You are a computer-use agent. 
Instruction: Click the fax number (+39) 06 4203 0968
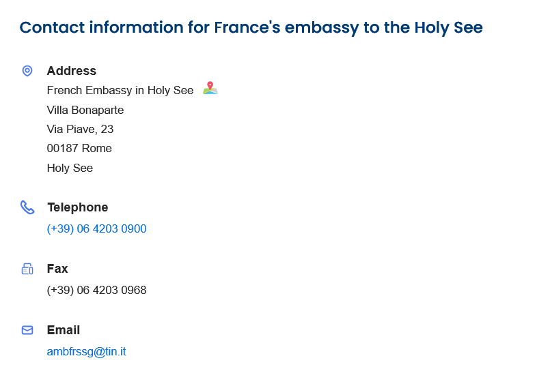96,291
